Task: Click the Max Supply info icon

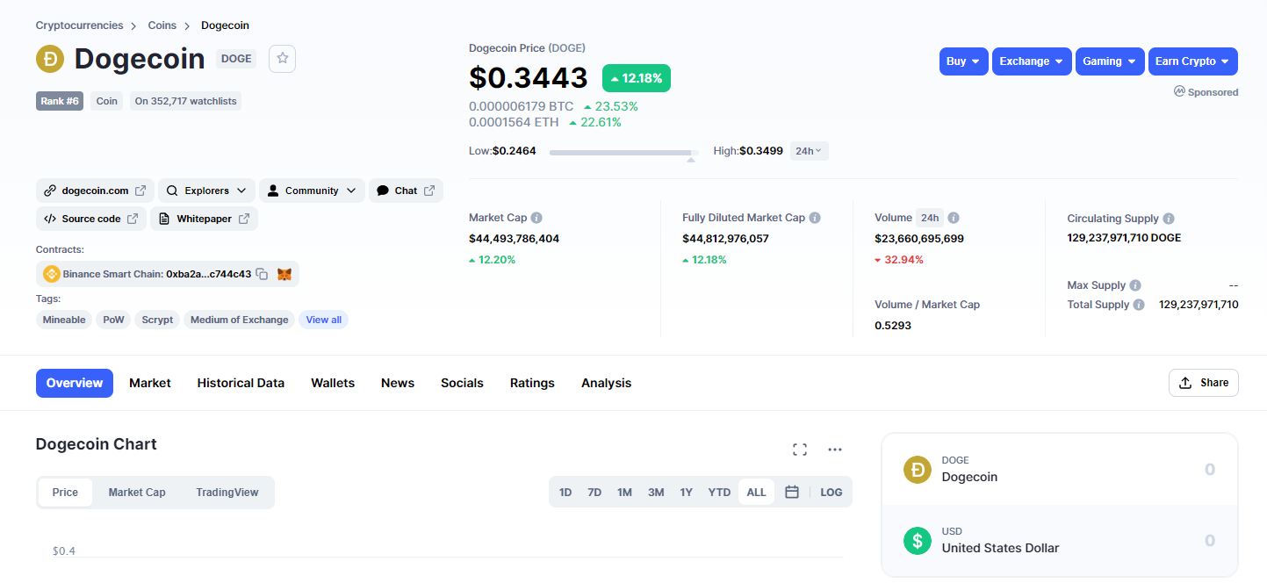Action: 1135,285
